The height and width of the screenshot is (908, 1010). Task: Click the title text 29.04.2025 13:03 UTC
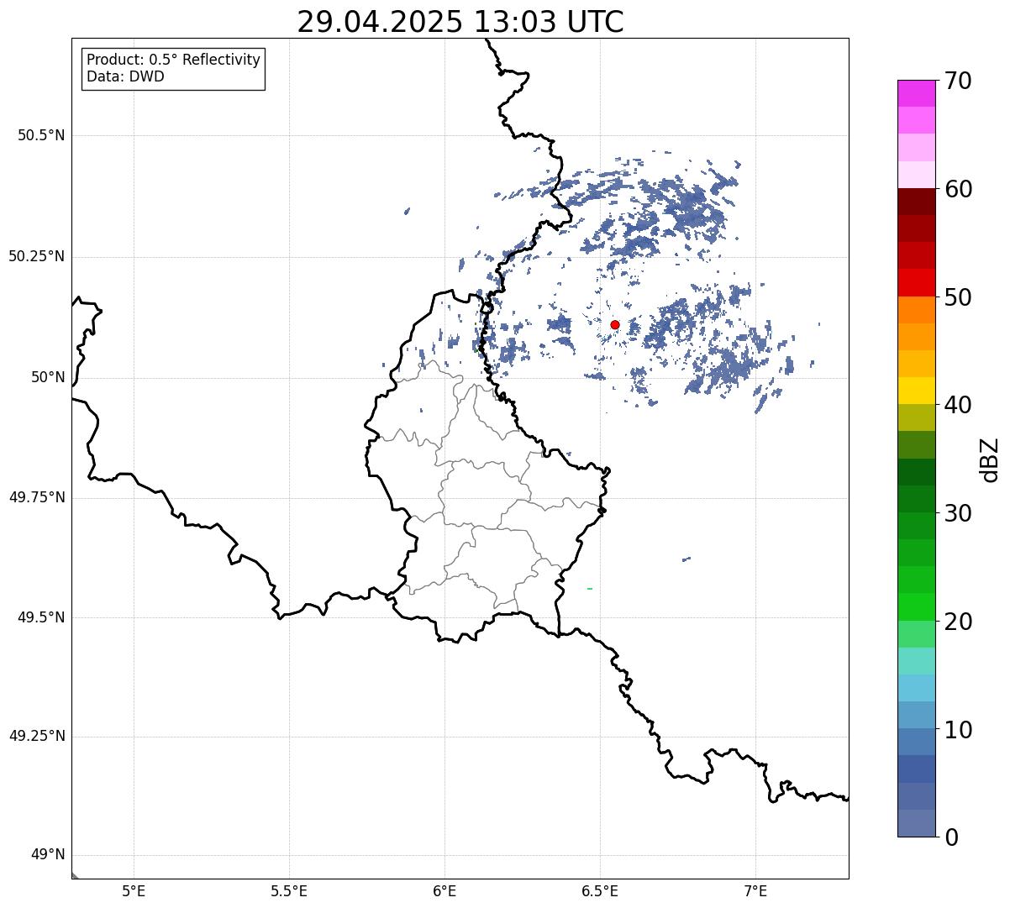pyautogui.click(x=460, y=22)
